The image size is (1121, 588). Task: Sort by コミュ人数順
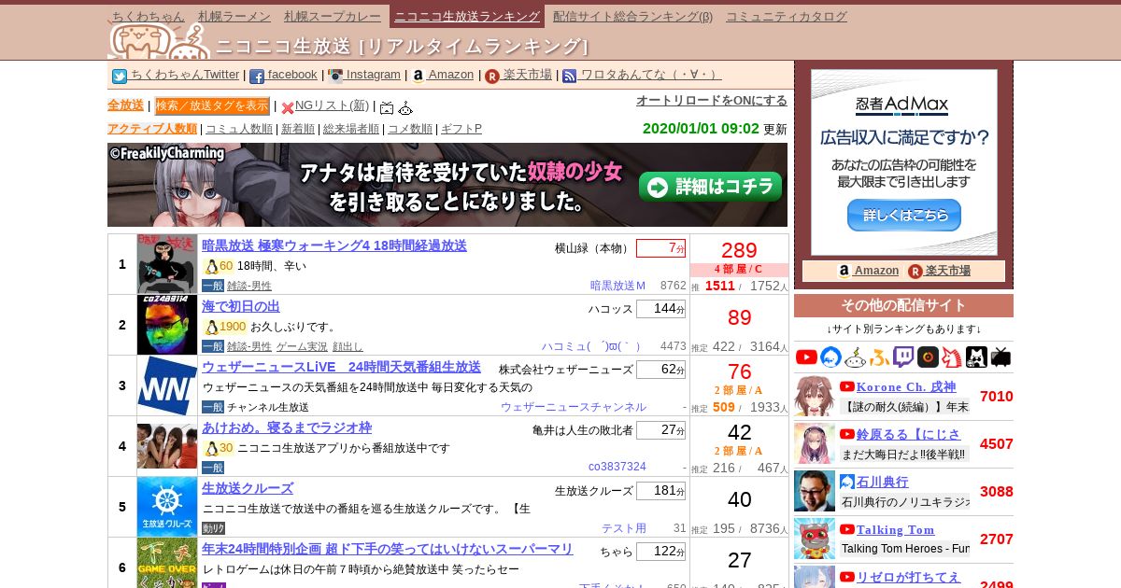coord(239,129)
